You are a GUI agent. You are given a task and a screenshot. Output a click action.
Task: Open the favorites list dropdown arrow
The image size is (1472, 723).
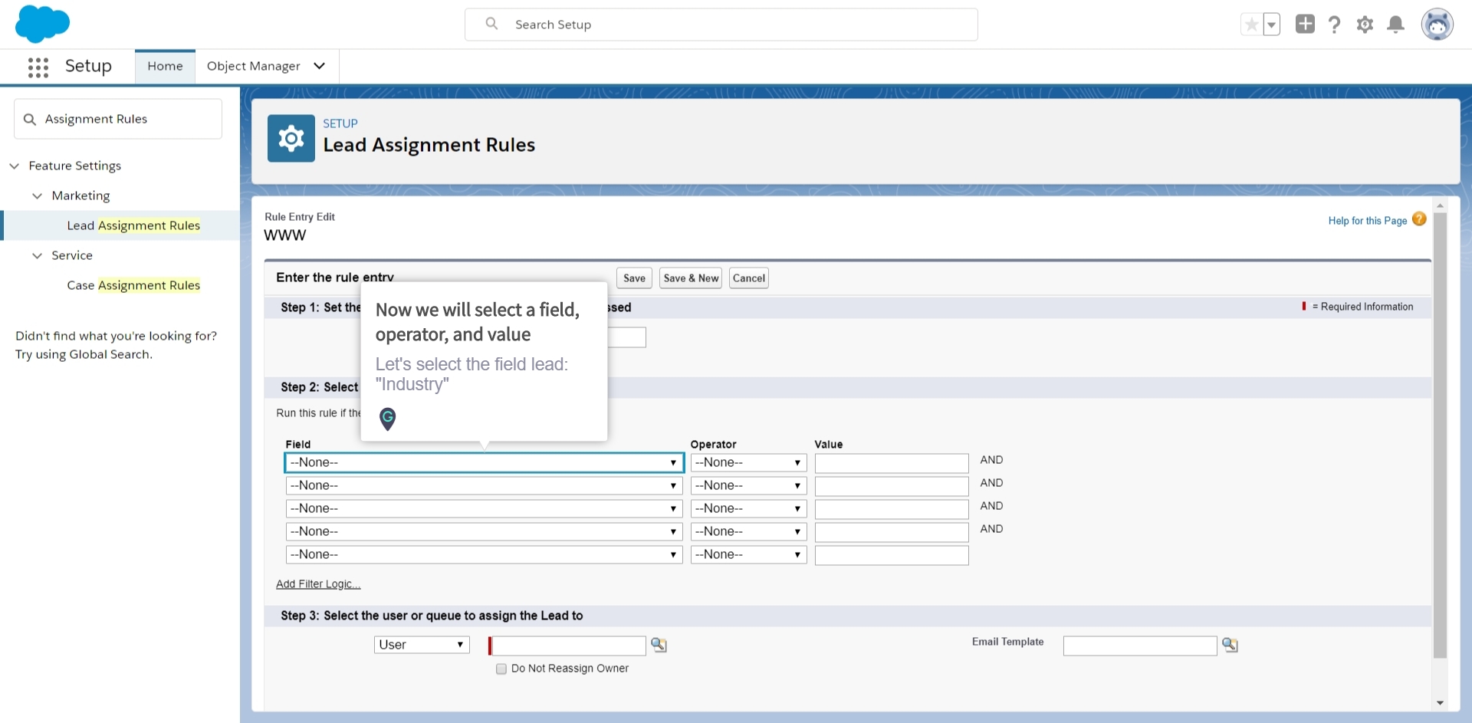(1271, 25)
